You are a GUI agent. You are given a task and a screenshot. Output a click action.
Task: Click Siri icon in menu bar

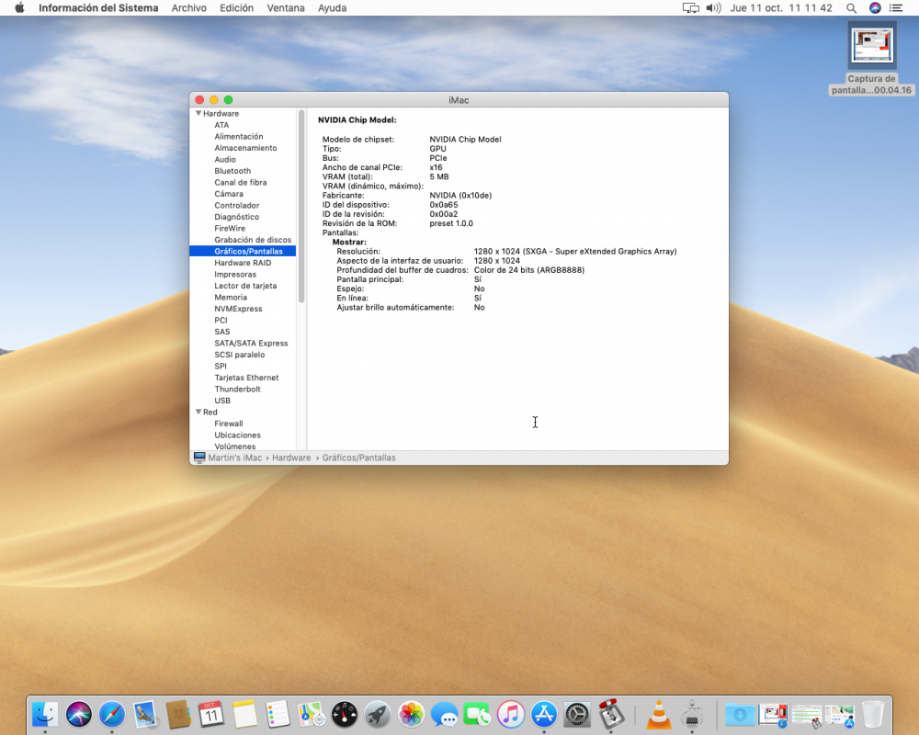point(875,8)
